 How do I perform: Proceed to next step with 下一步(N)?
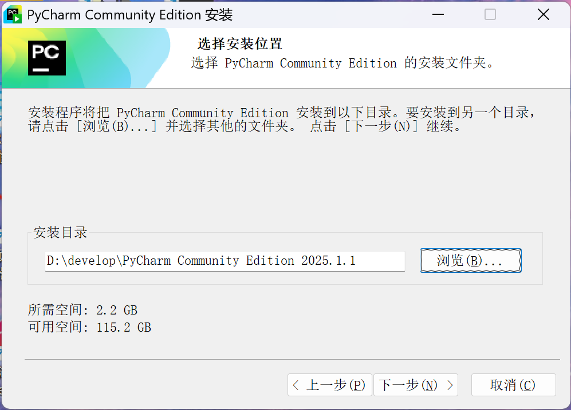point(416,385)
